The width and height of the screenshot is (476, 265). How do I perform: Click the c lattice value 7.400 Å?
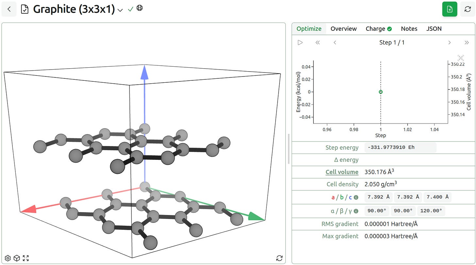pyautogui.click(x=437, y=197)
